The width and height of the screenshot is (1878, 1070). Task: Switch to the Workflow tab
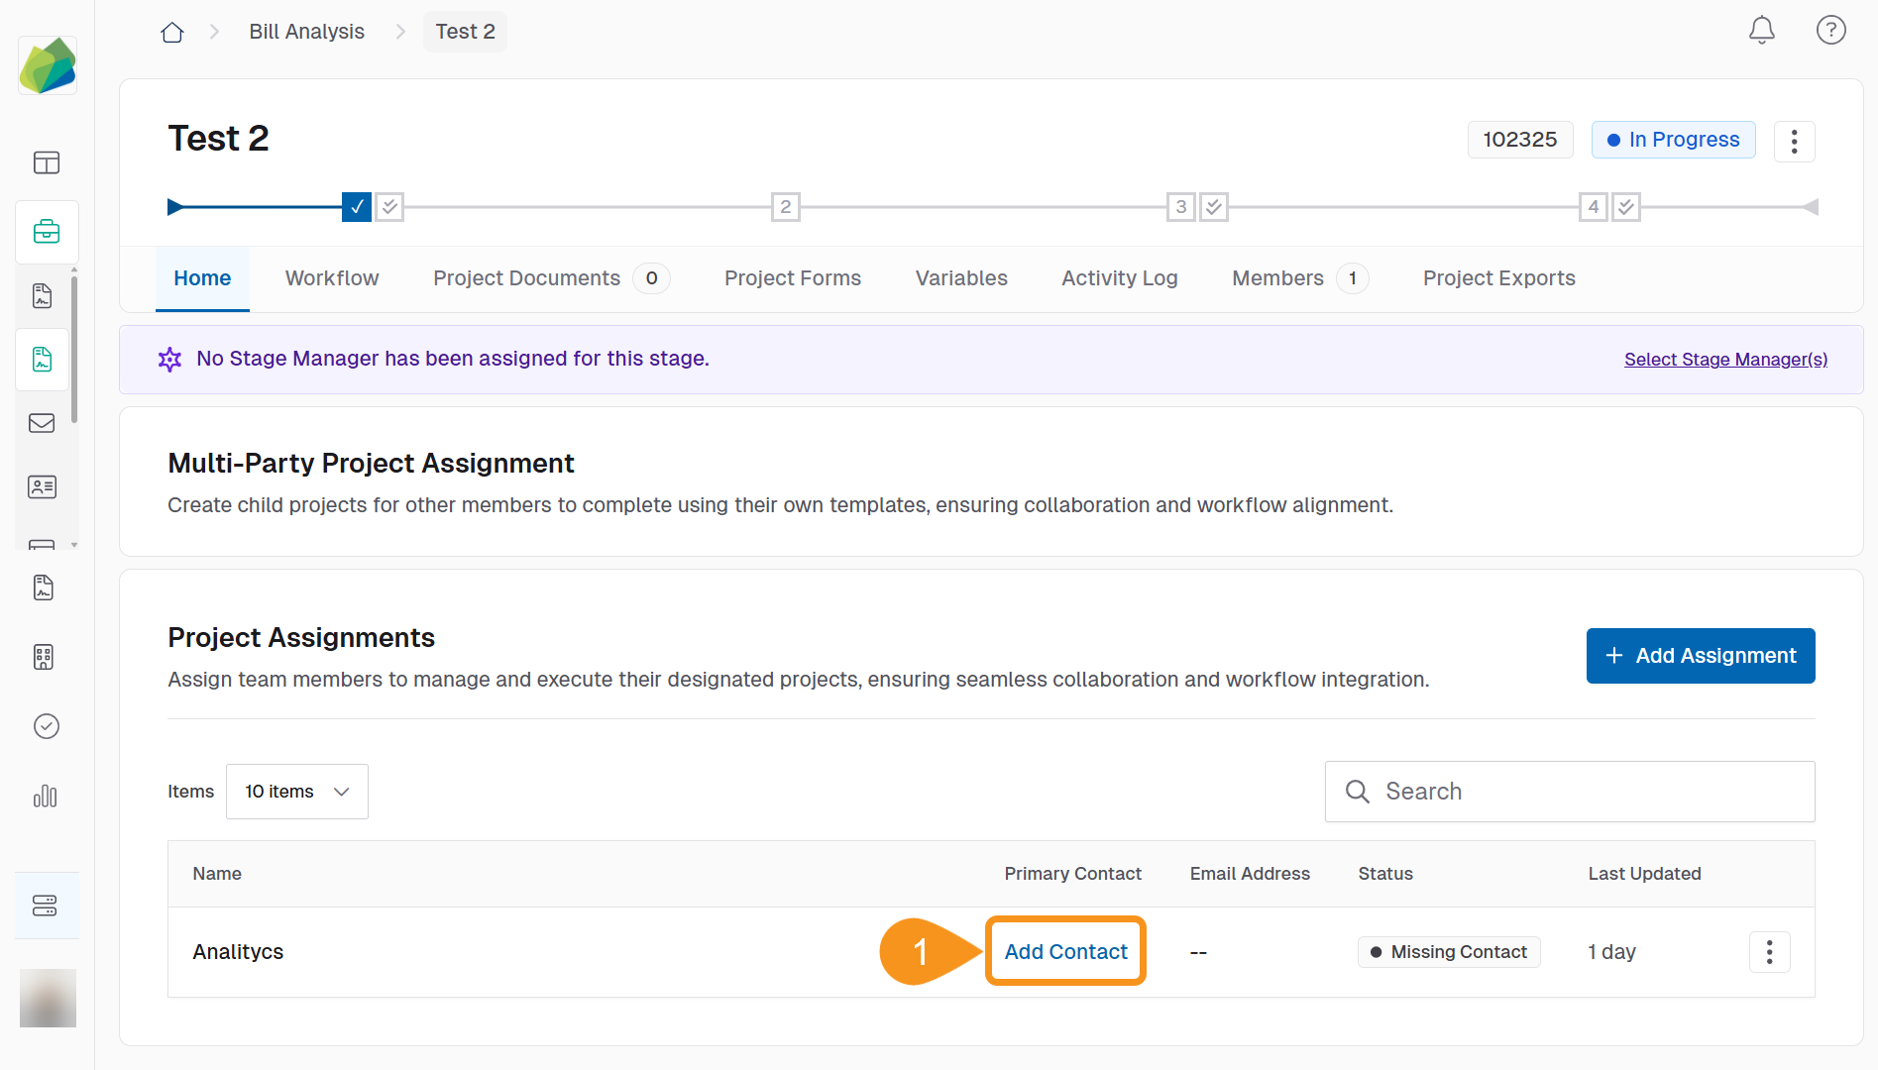point(331,278)
